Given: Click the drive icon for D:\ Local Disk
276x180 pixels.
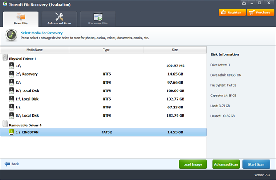Looking at the screenshot, I should click(x=11, y=90).
